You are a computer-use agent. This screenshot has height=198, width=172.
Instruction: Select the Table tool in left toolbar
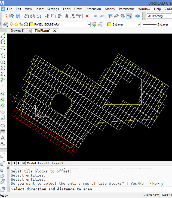pos(3,132)
